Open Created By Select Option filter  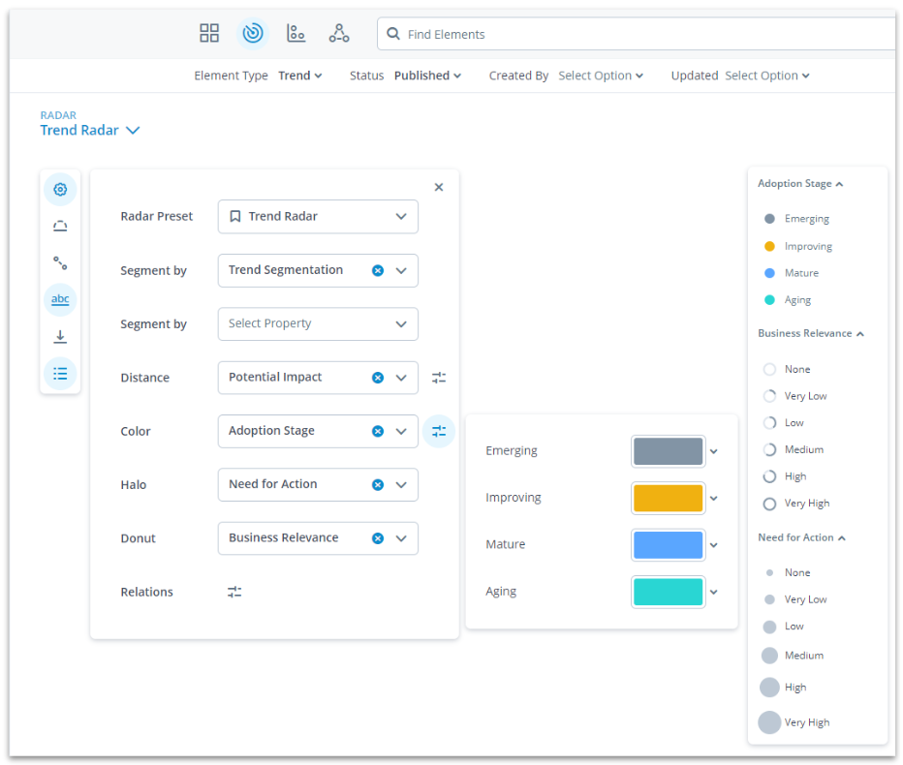(x=601, y=76)
